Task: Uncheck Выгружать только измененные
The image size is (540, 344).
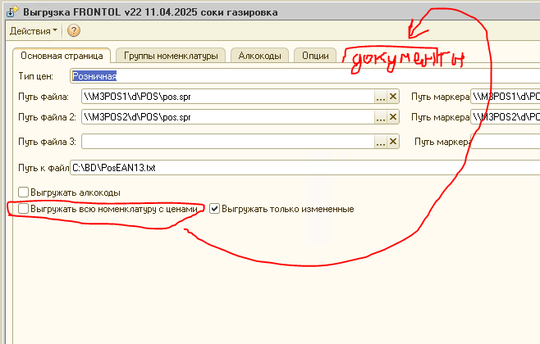Action: (x=215, y=209)
